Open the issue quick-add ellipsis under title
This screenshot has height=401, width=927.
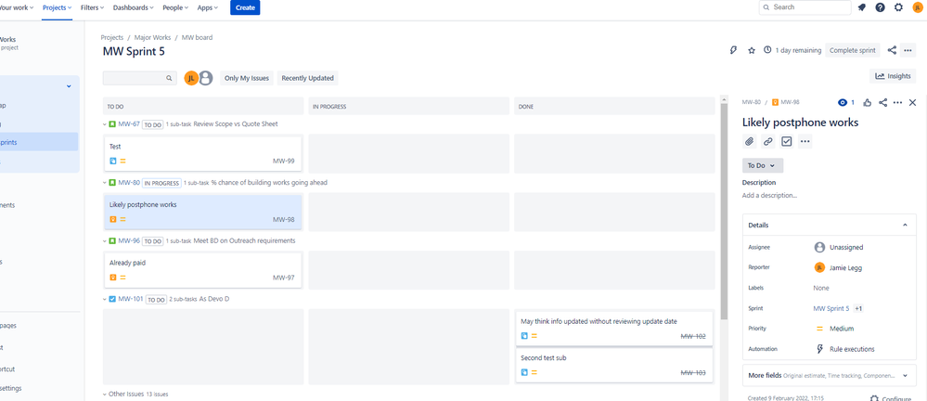805,141
